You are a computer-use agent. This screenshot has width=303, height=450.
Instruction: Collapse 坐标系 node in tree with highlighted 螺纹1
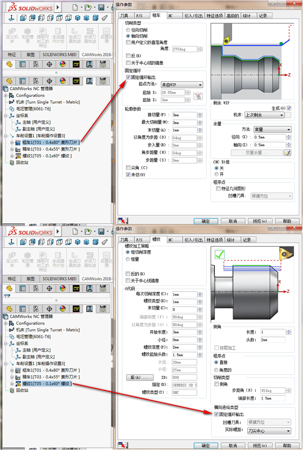[x=6, y=344]
